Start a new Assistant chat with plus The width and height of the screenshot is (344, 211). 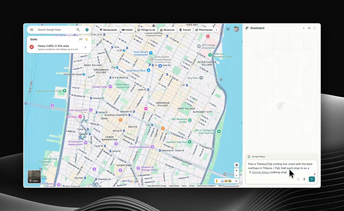pyautogui.click(x=304, y=28)
